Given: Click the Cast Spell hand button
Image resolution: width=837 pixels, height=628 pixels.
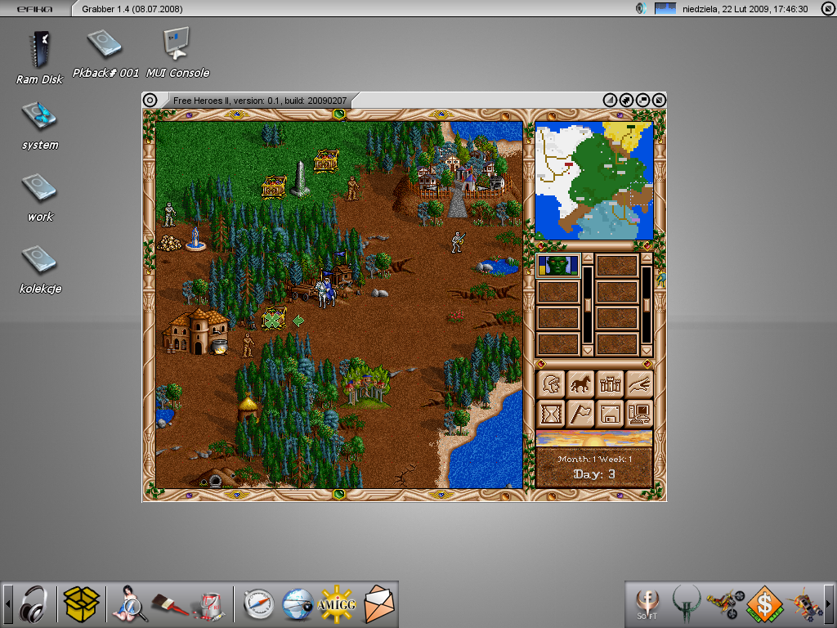Looking at the screenshot, I should 639,384.
